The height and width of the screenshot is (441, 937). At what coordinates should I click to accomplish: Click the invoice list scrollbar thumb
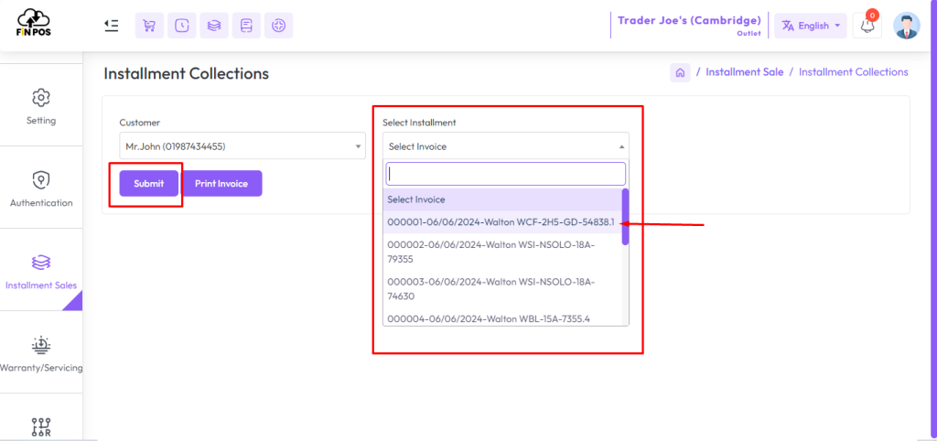point(625,217)
